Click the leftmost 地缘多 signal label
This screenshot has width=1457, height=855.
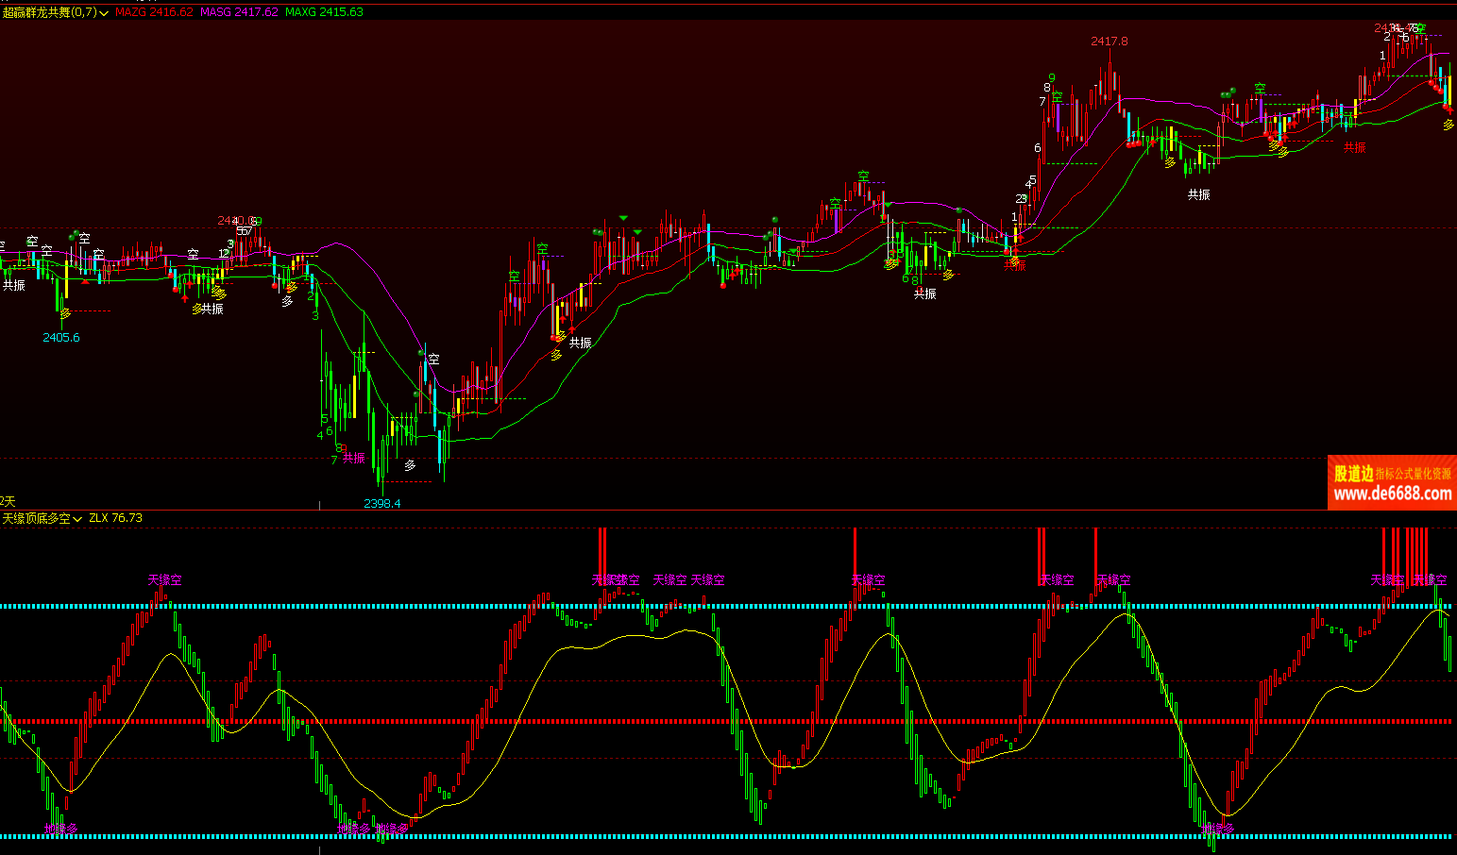[61, 830]
